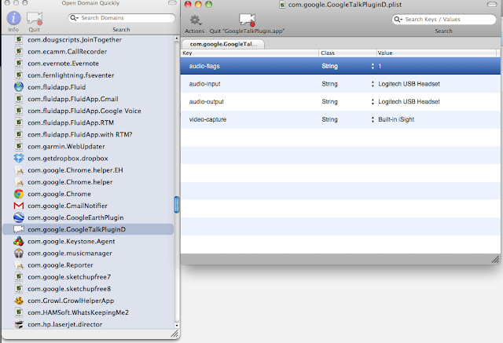Click plist document icon in window title
This screenshot has height=343, width=503.
tap(282, 5)
